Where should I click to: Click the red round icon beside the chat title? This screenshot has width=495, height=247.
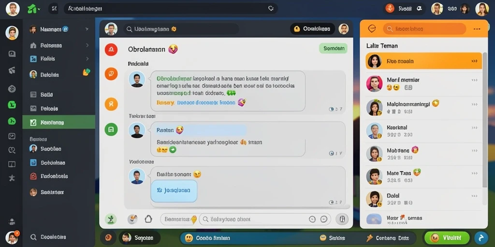click(111, 50)
